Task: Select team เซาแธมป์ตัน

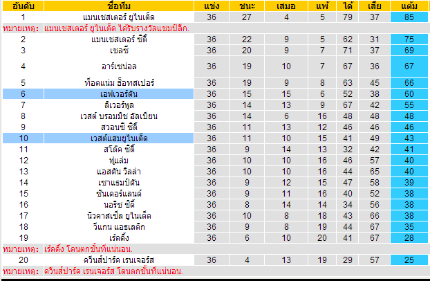Action: 119,183
